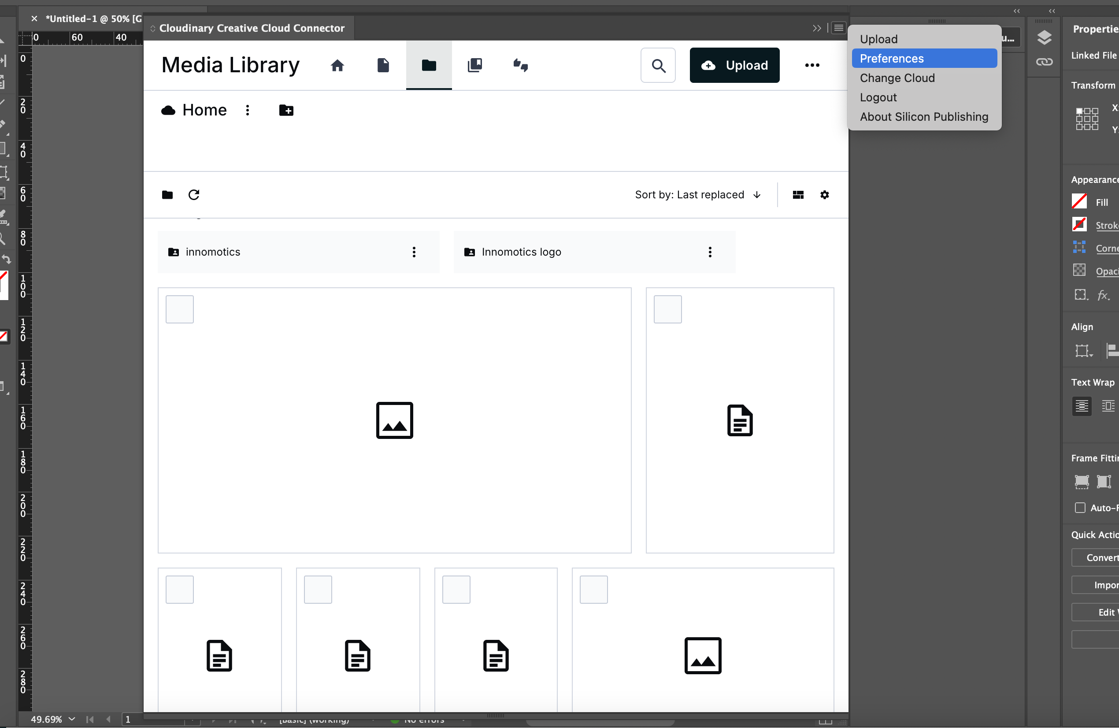Click the Fill color swatch
Image resolution: width=1119 pixels, height=728 pixels.
(x=1079, y=201)
